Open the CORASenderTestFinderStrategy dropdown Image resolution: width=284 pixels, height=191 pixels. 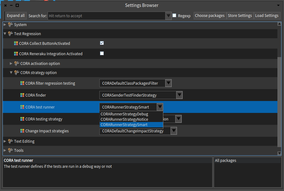pos(179,95)
